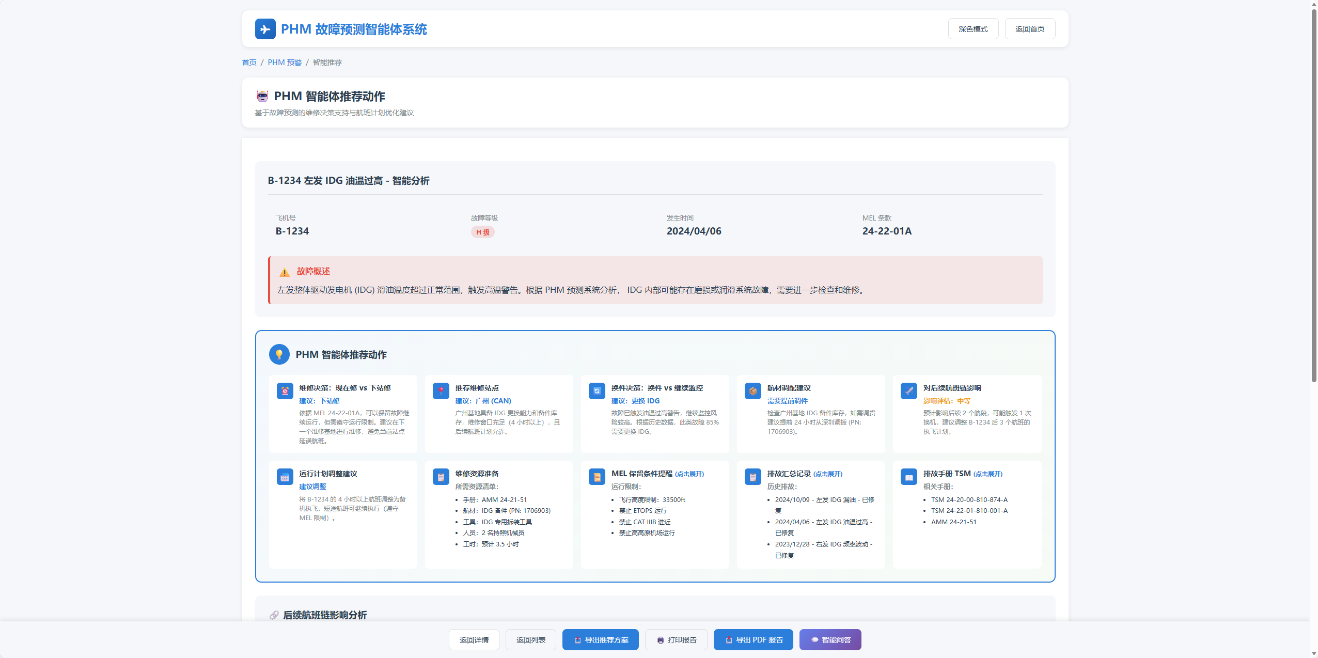Click the calendar icon on 运行计划调整建议 card
Screen dimensions: 1318x658
(x=285, y=477)
